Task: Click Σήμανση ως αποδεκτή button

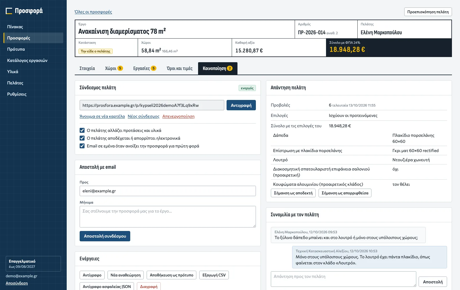Action: [x=293, y=193]
